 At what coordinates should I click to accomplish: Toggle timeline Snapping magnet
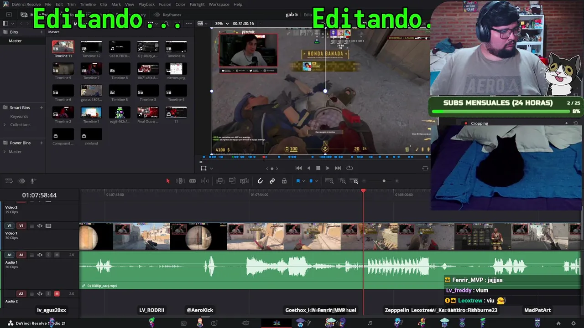(x=260, y=181)
